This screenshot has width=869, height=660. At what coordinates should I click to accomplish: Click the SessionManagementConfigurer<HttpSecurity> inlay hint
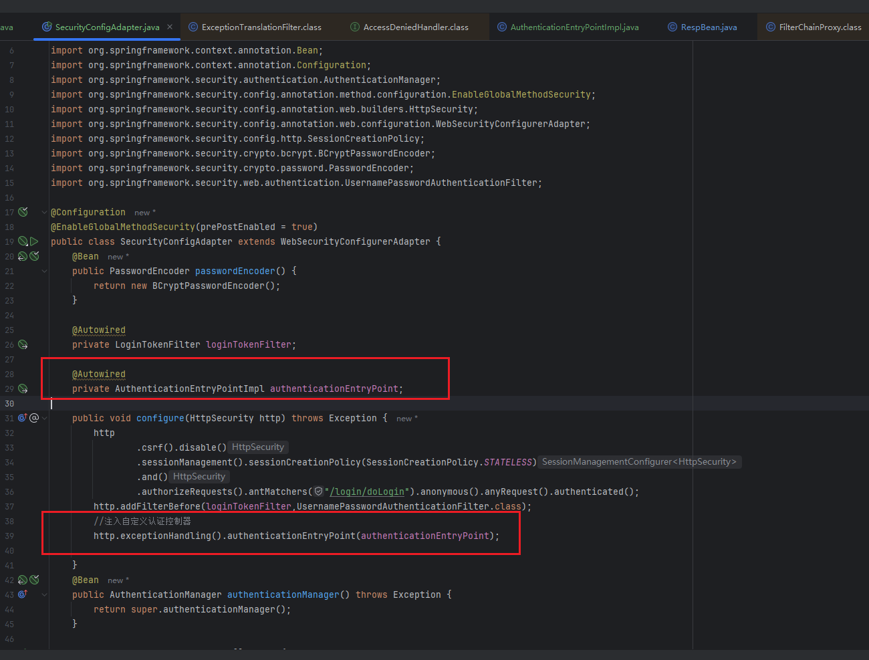click(x=639, y=462)
